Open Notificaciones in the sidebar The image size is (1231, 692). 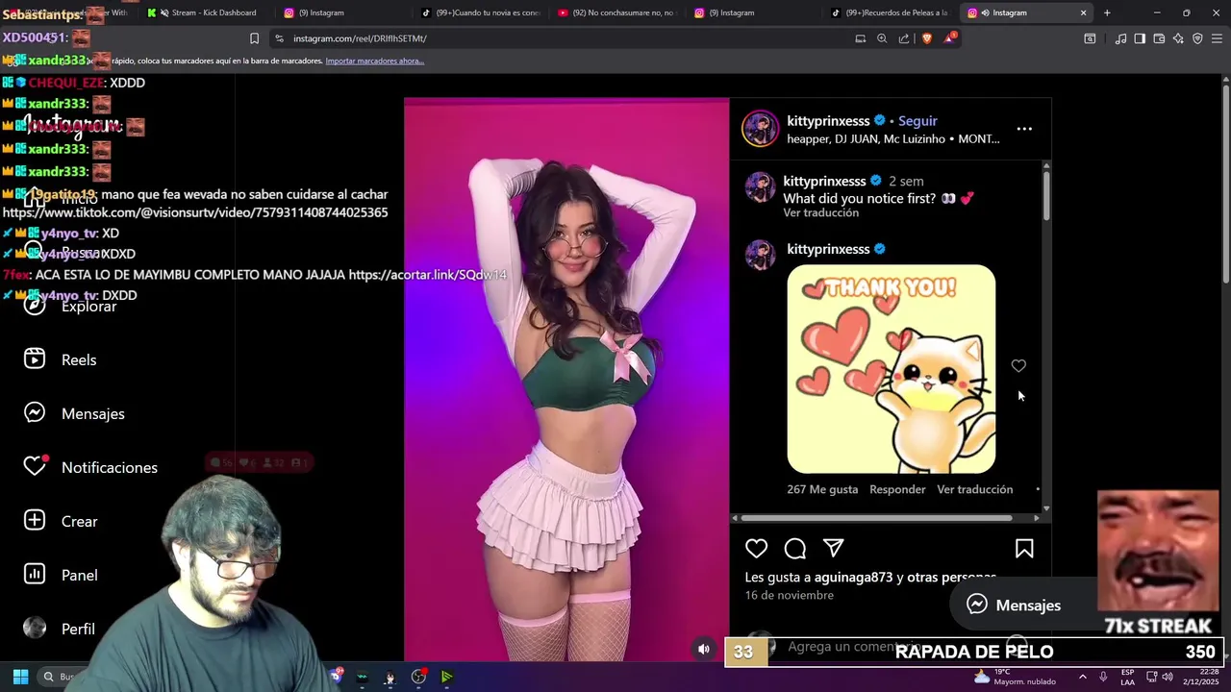pyautogui.click(x=90, y=467)
